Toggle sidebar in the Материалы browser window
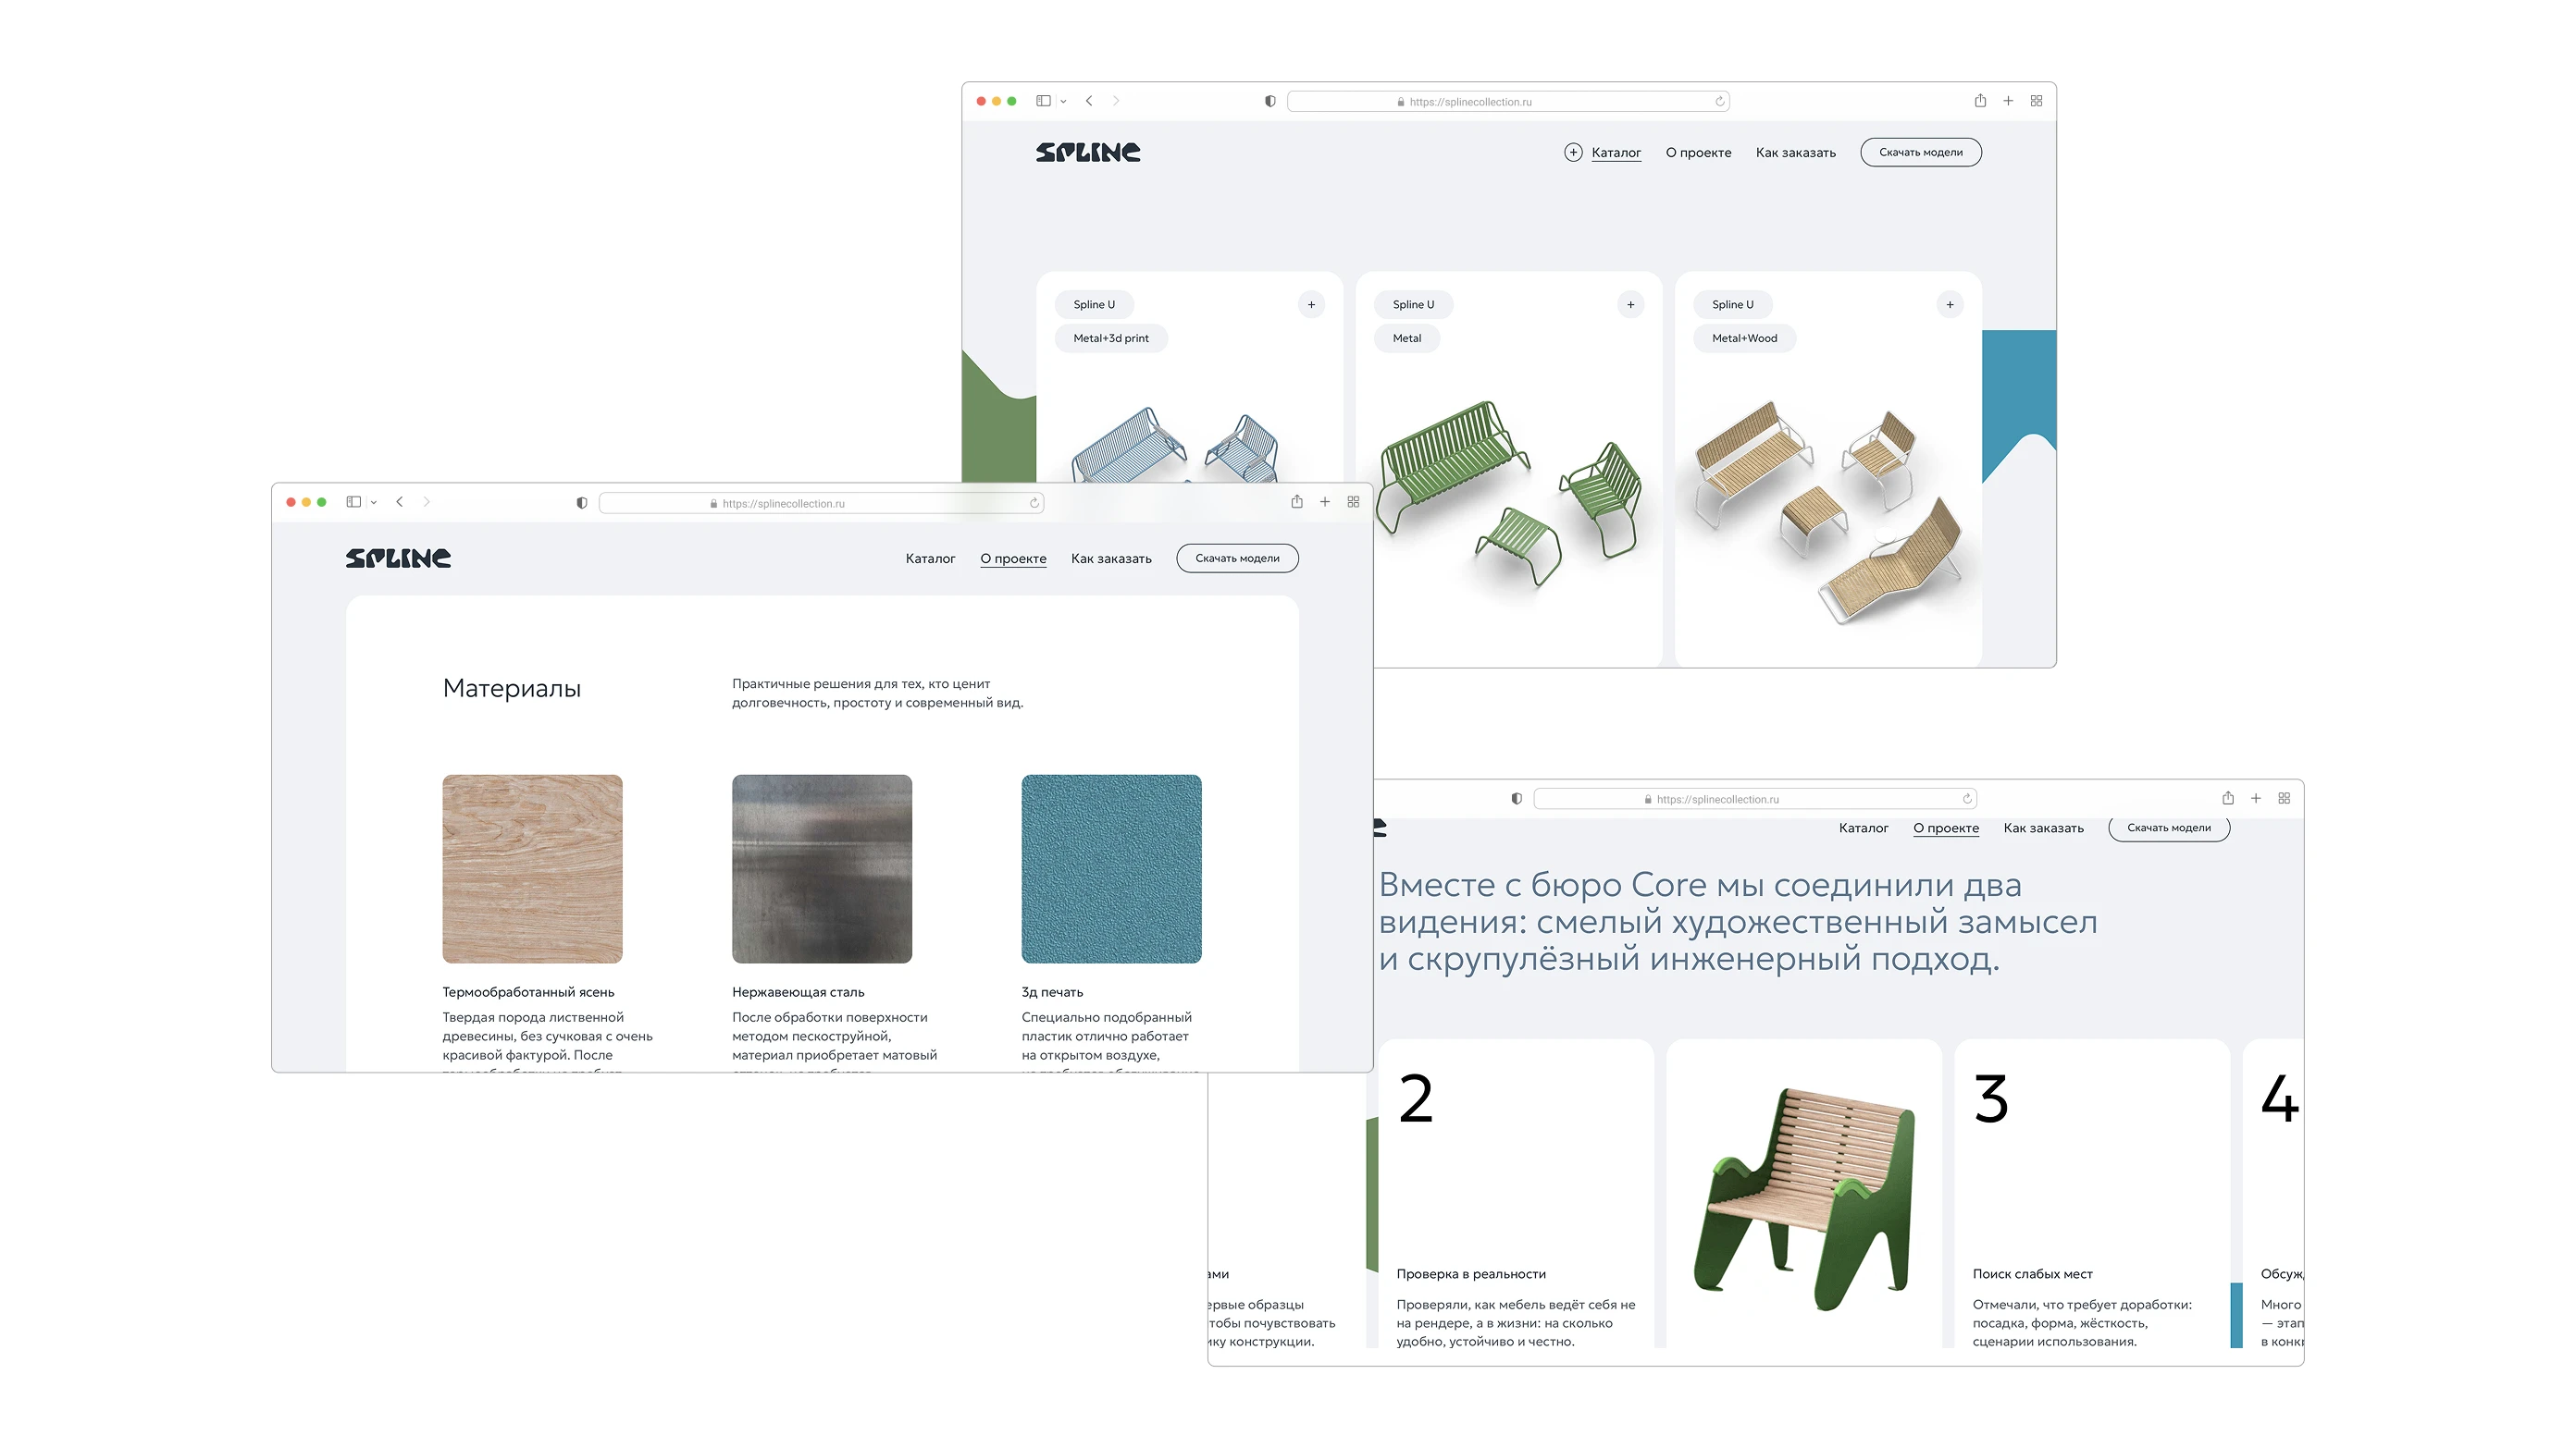The image size is (2576, 1448). [353, 502]
